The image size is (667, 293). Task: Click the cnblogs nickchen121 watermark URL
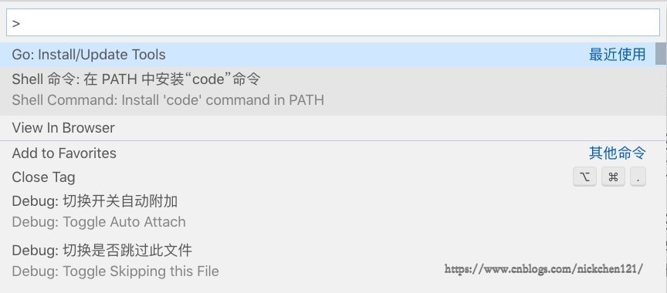[544, 269]
